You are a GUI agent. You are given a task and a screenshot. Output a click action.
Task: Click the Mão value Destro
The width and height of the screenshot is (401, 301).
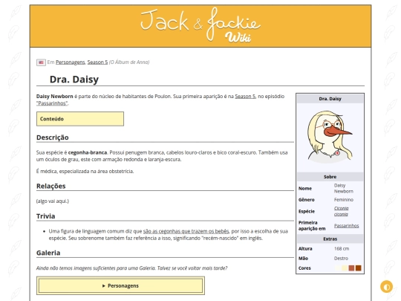coord(341,258)
